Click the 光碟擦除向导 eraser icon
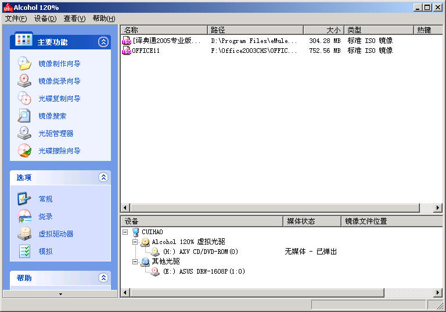Screen dimensions: 446x312 coord(24,150)
